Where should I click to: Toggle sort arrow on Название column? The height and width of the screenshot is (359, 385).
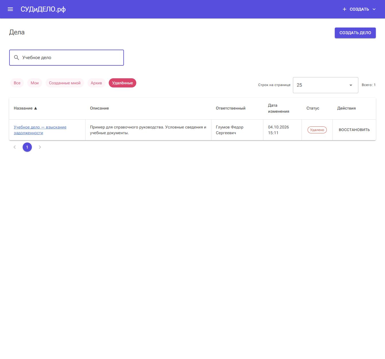coord(36,108)
